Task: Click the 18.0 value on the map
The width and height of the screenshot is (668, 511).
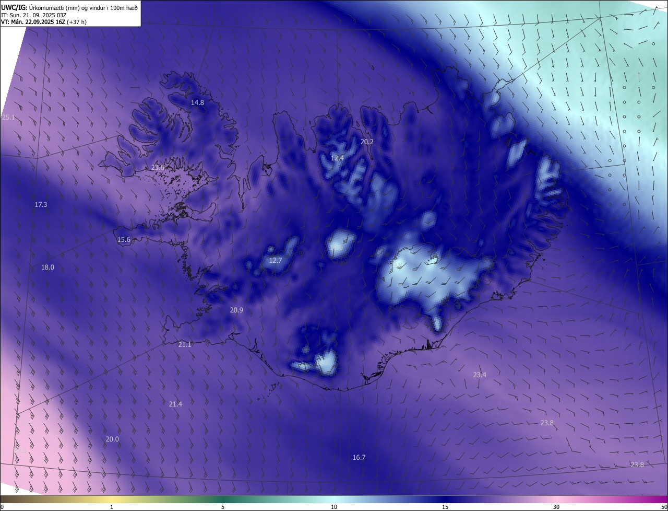Action: 47,267
